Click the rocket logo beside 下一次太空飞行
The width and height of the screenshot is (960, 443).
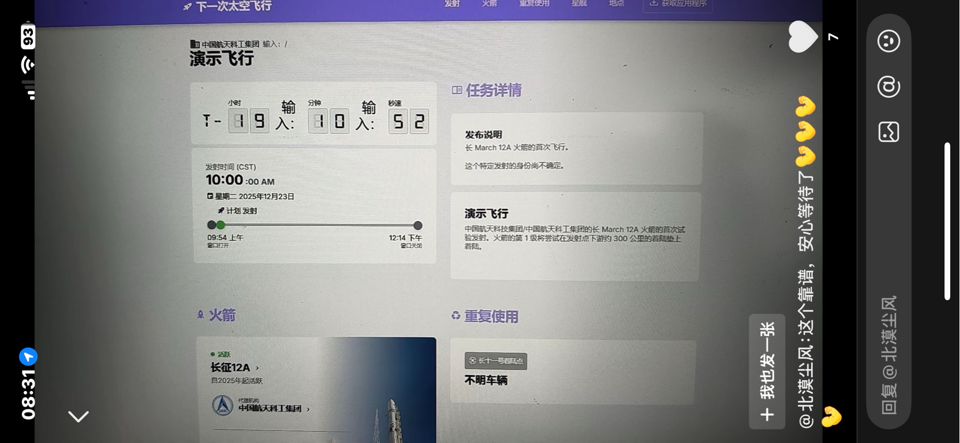click(x=187, y=6)
